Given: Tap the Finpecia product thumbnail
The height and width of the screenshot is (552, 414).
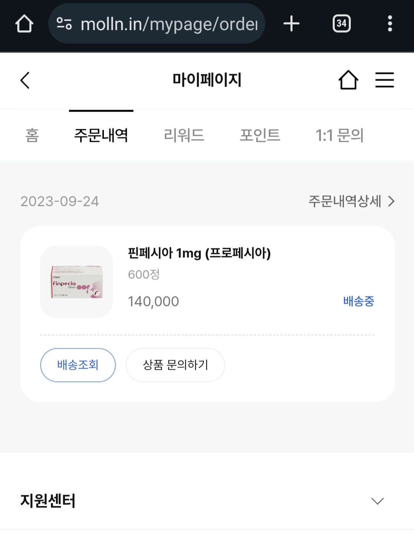Looking at the screenshot, I should (77, 282).
